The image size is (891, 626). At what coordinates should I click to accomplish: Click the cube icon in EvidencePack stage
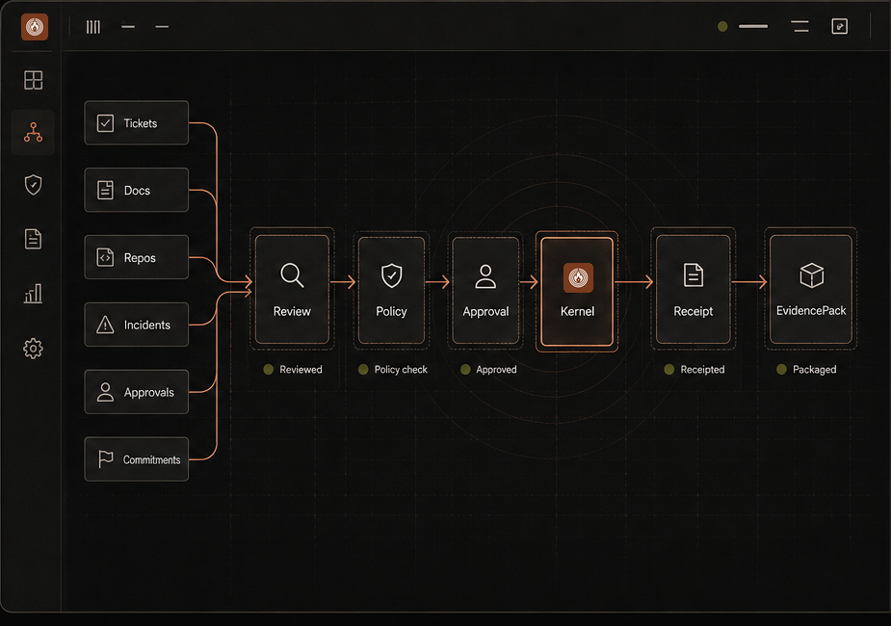pos(811,274)
